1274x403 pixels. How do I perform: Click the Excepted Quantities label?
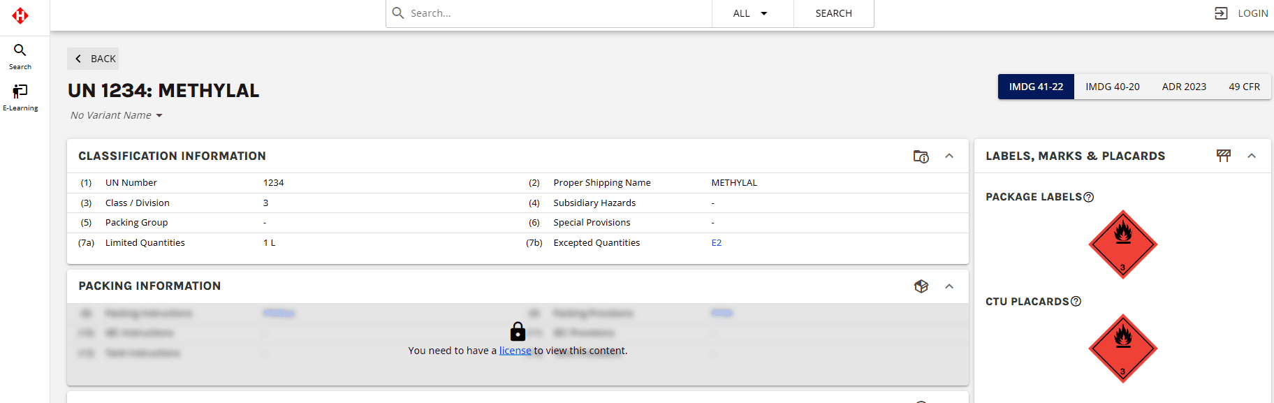[x=596, y=243]
